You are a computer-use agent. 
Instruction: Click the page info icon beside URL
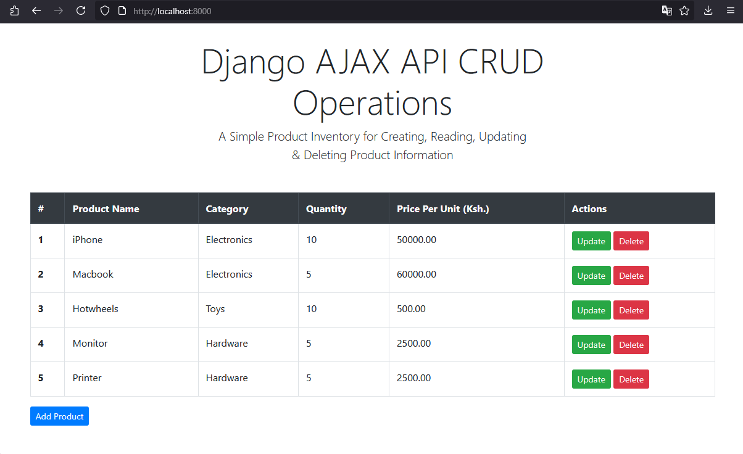pos(122,10)
